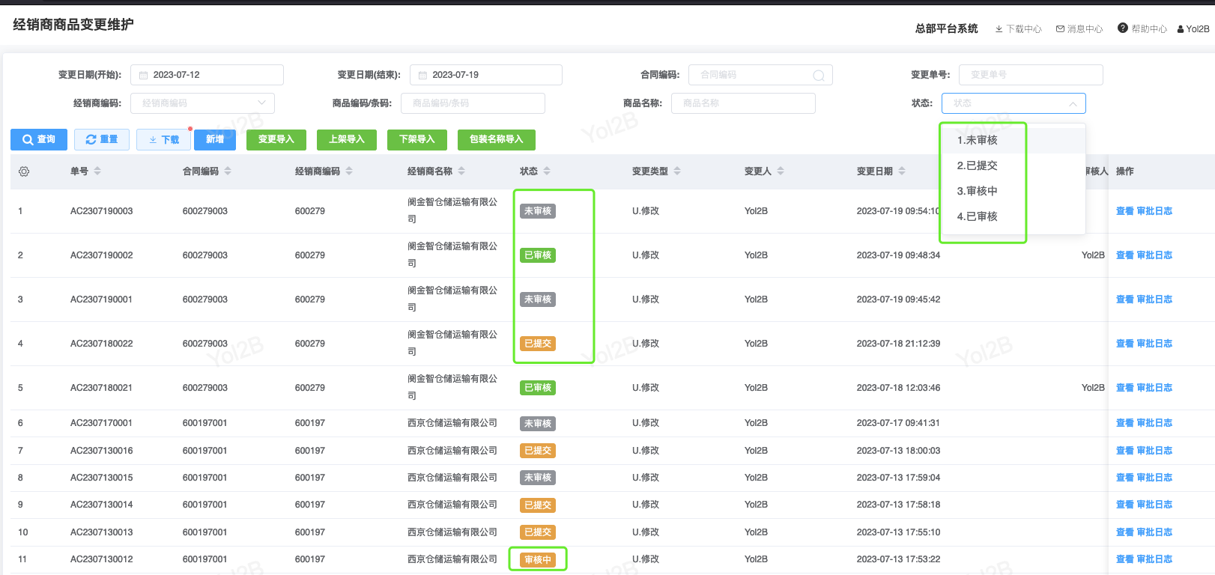Click the Yol2B user profile icon
1215x575 pixels.
(1181, 29)
